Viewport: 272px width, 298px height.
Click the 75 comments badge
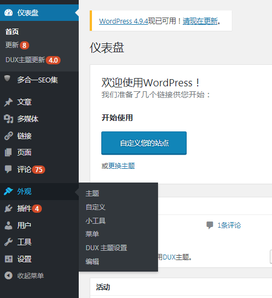pos(39,169)
